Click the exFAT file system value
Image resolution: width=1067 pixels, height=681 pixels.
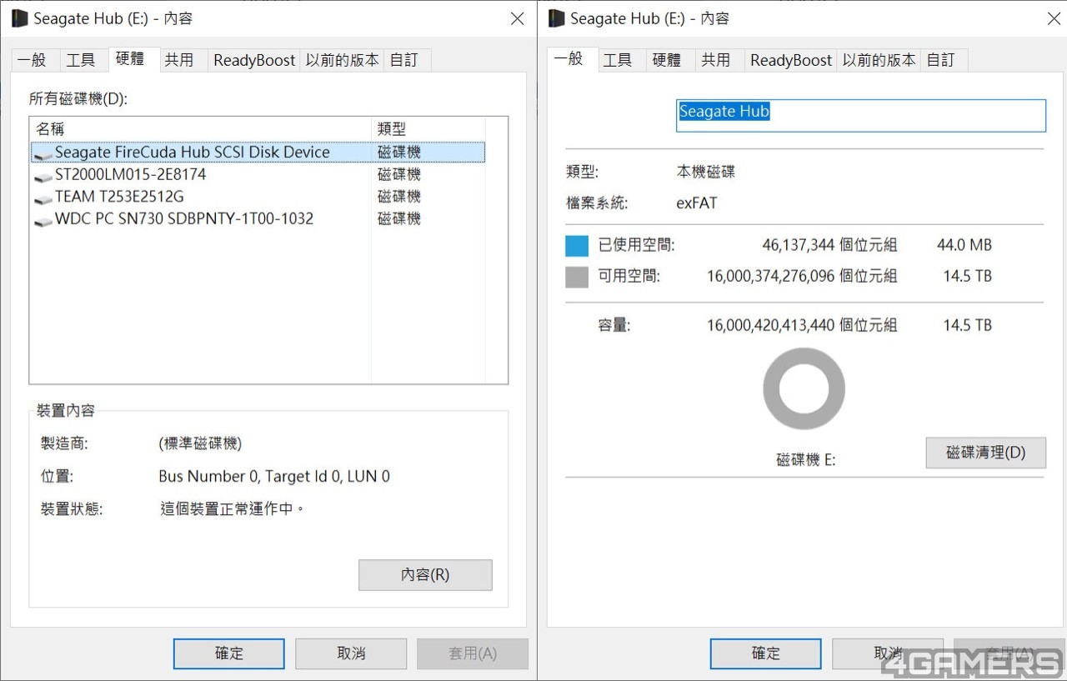697,203
